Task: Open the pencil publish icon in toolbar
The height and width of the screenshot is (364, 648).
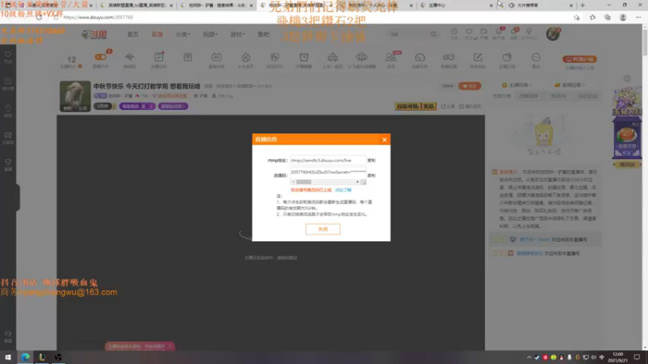Action: tap(478, 57)
